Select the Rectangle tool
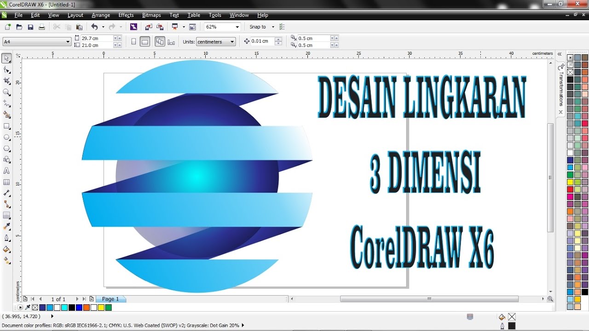Image resolution: width=589 pixels, height=331 pixels. click(6, 126)
